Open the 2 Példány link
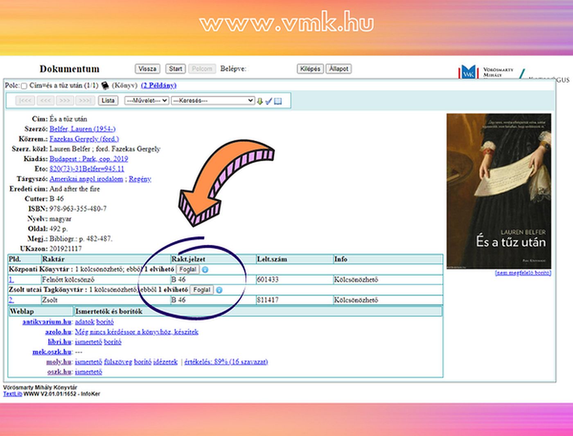The image size is (573, 436). pyautogui.click(x=158, y=85)
